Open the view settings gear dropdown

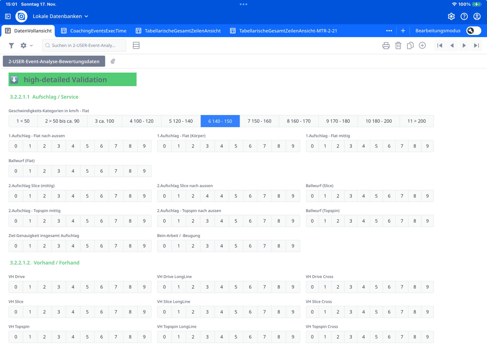[x=26, y=45]
